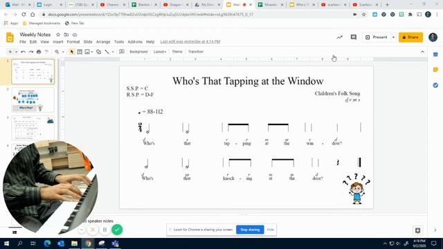Screen dimensions: 443x249
Task: Click the paint format icon
Action: click(x=46, y=52)
